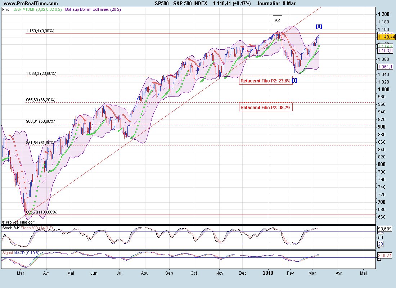Click the Boll sup Boll inf Boll milieu legend
This screenshot has height=288, width=396.
(93, 10)
